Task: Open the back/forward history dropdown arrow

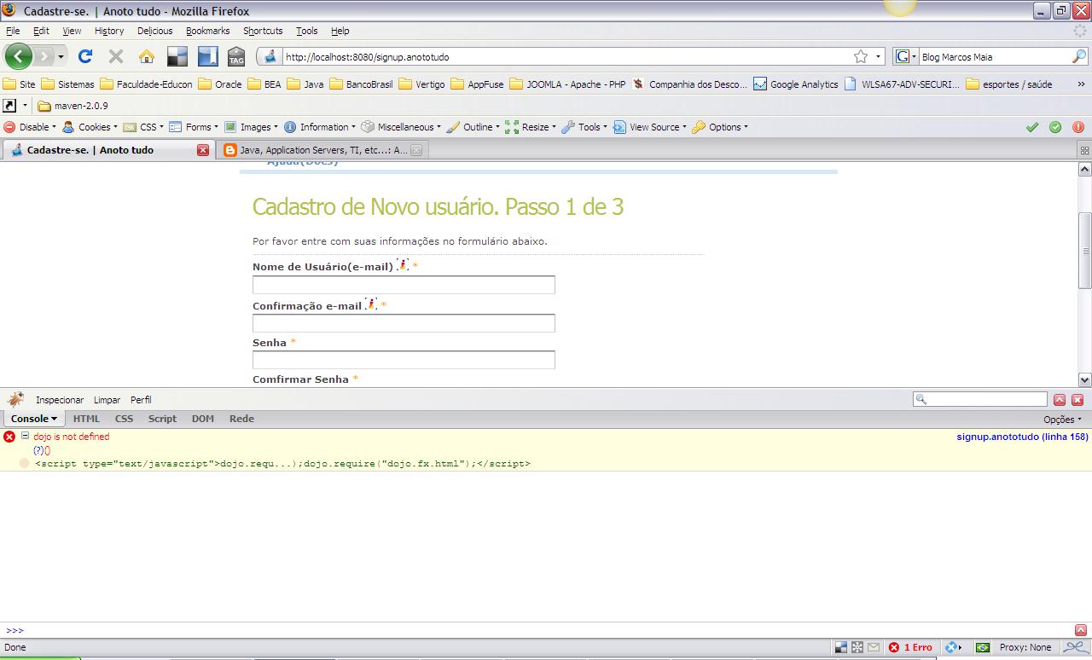Action: tap(61, 57)
